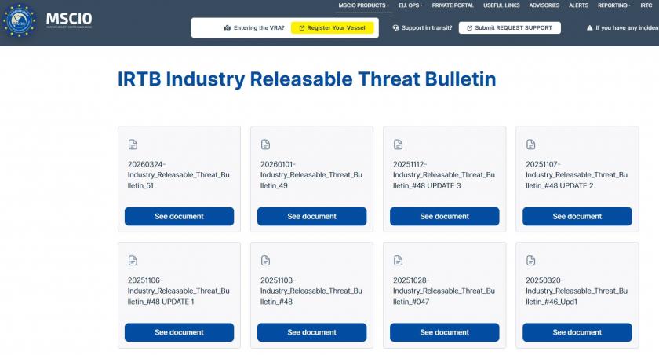Click the 20260101 Bulletin_49 file name
This screenshot has width=659, height=355.
pos(311,175)
